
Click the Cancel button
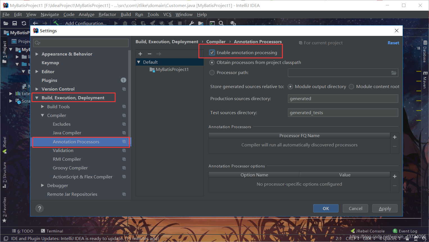(x=356, y=208)
